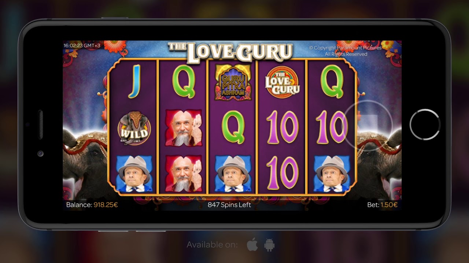This screenshot has width=469, height=263.
Task: Click The Love Guru title banner
Action: pyautogui.click(x=230, y=52)
